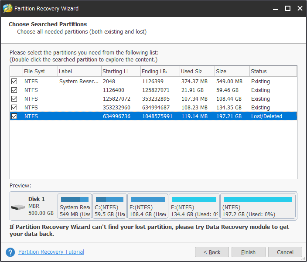Viewport: 307px width, 262px height.
Task: Click the blue help question mark icon
Action: tap(10, 252)
